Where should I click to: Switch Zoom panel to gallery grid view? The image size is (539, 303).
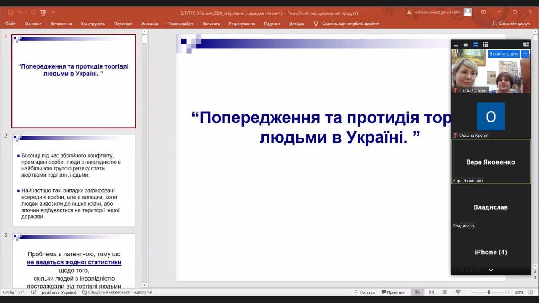coord(485,45)
